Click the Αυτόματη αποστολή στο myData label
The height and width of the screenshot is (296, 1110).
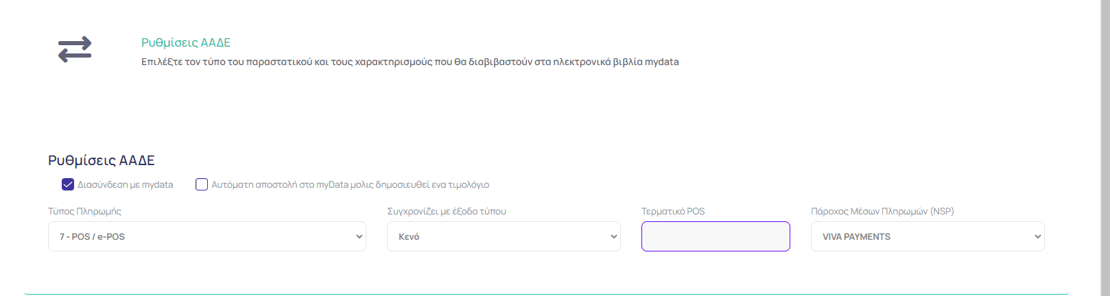351,185
